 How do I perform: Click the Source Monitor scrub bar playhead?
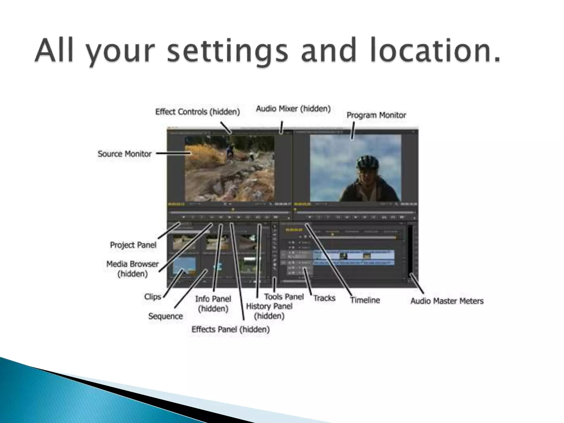[x=233, y=210]
